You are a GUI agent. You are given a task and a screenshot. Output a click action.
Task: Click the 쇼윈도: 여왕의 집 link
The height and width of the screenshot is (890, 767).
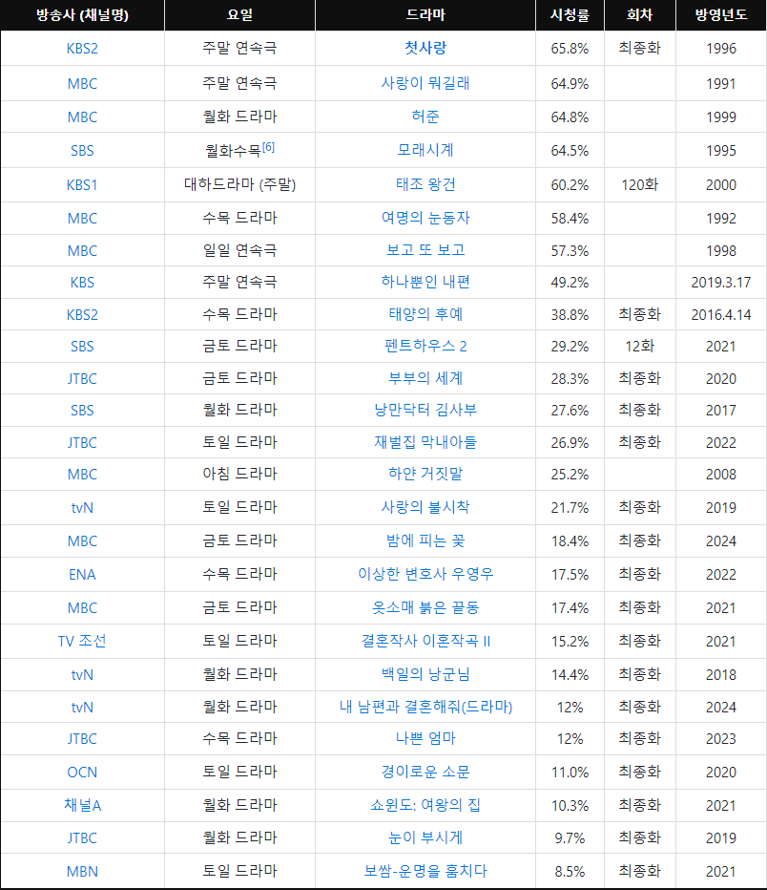pos(425,805)
